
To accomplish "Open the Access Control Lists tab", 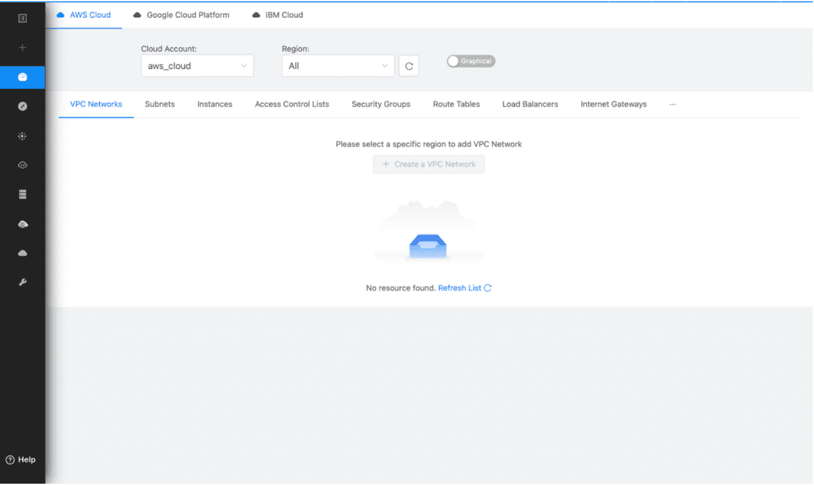I will pyautogui.click(x=292, y=104).
